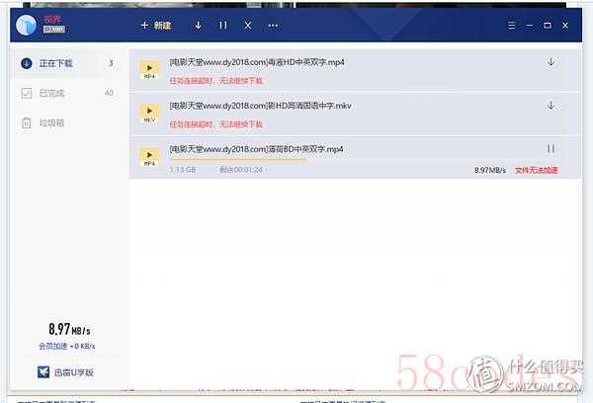Click the start download arrow in toolbar
Screen dimensions: 593x403
point(199,25)
